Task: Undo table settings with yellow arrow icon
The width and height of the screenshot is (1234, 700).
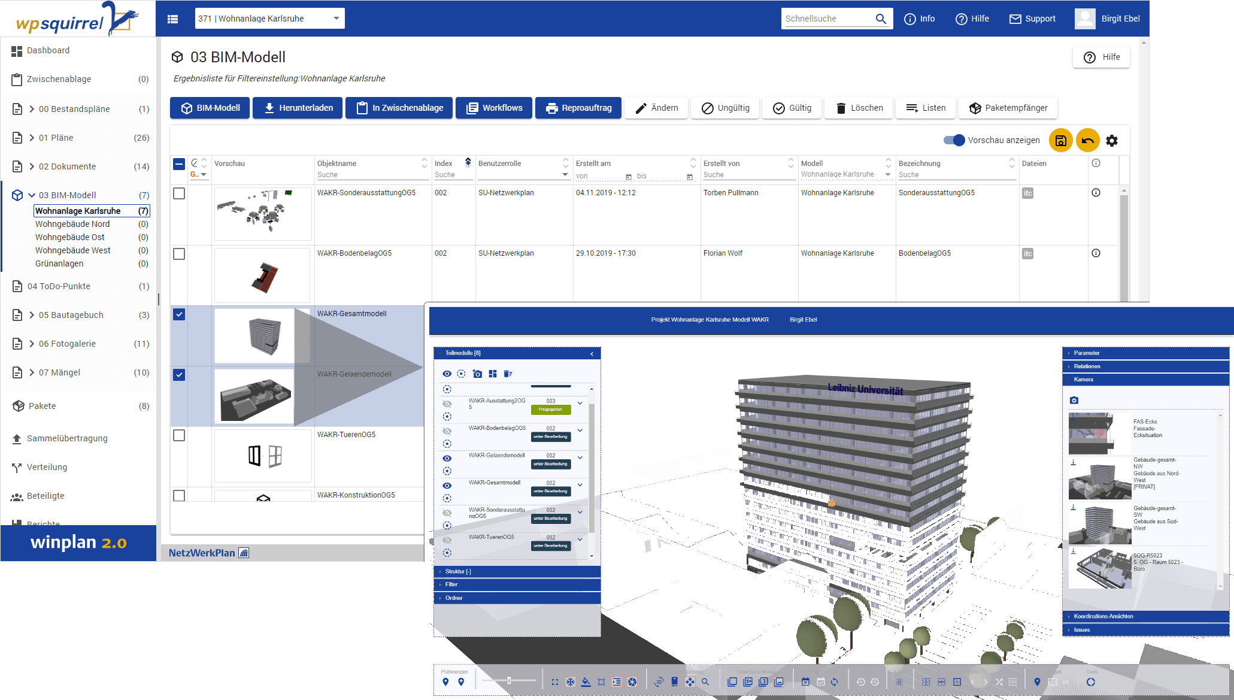Action: (x=1087, y=141)
